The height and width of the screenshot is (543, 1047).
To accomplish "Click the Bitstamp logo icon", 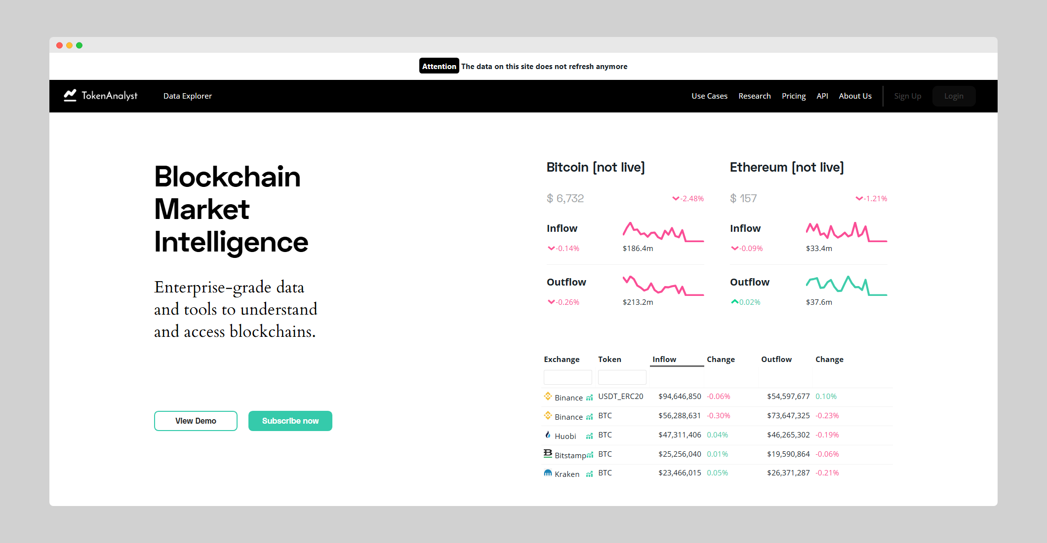I will (548, 454).
